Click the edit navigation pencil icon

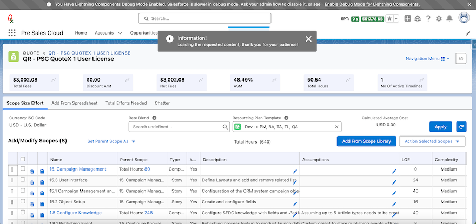468,33
